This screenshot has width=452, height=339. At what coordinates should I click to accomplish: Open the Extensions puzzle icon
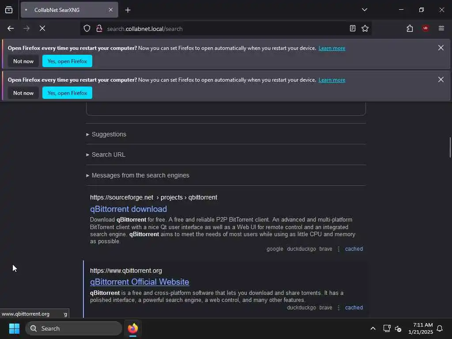pos(410,28)
